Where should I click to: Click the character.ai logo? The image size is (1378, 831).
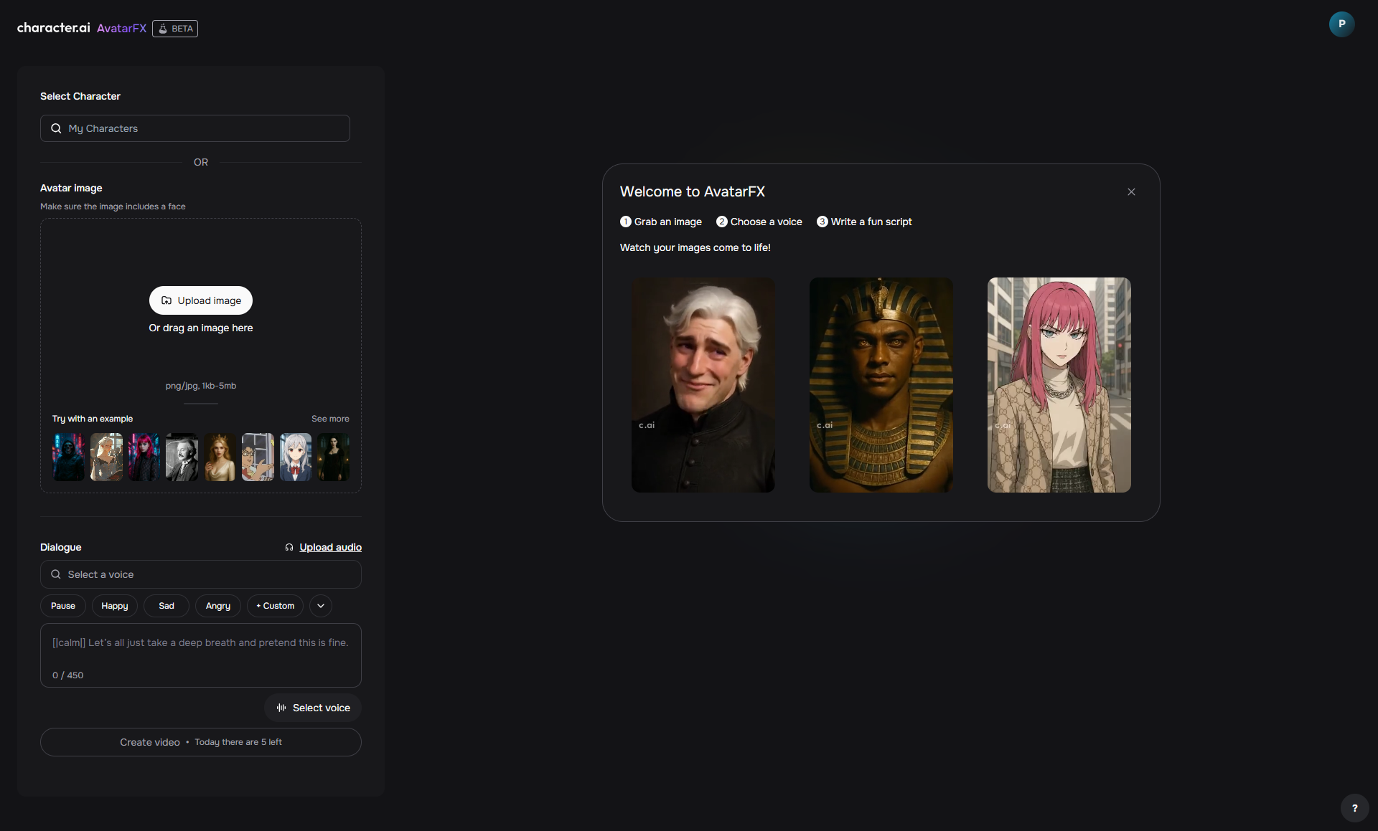[x=53, y=28]
